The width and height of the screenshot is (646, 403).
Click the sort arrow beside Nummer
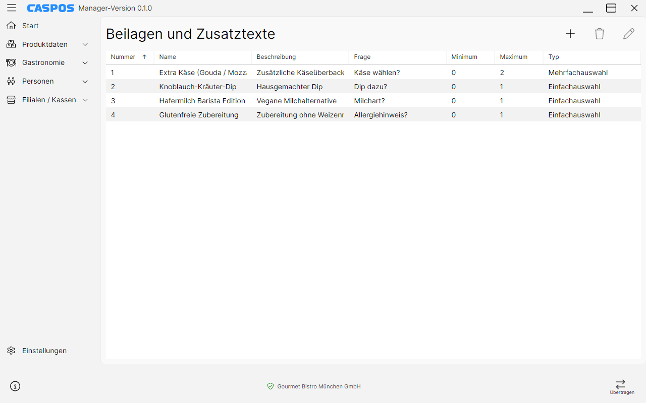pos(144,57)
